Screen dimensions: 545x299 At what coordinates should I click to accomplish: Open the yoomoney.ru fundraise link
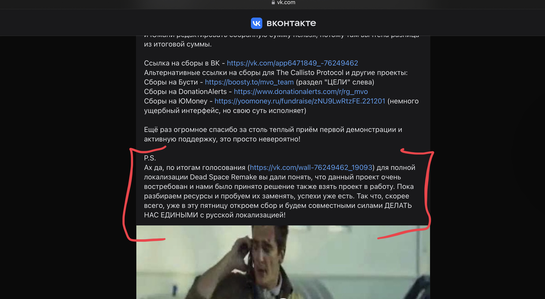pos(300,101)
